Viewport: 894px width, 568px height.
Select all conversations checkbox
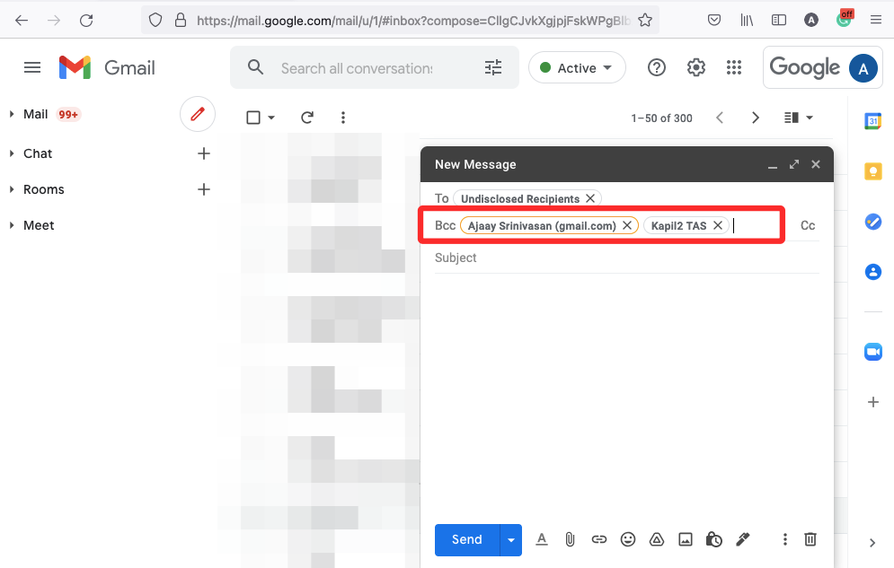[252, 117]
